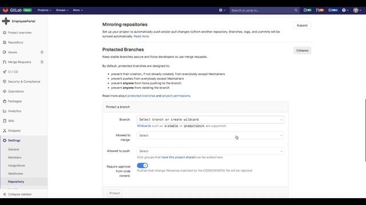Viewport: 366px width, 205px height.
Task: Open the Groups menu in navbar
Action: [x=62, y=10]
